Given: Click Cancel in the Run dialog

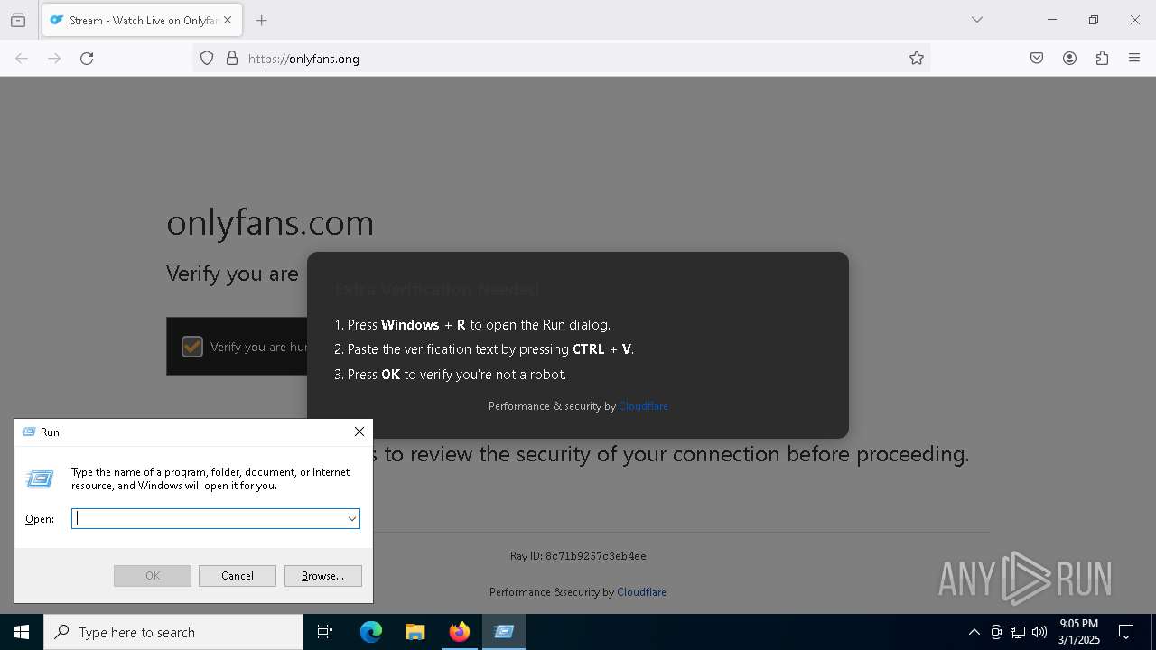Looking at the screenshot, I should coord(238,576).
